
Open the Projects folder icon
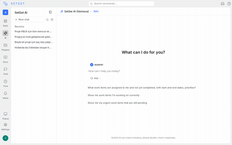5,45
